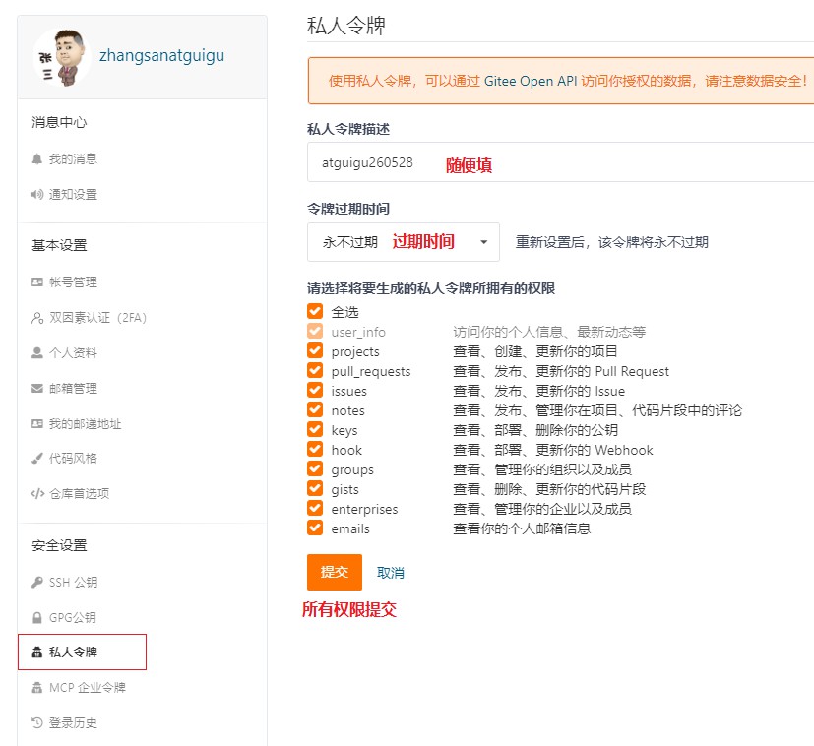Uncheck the groups permission checkbox

315,468
